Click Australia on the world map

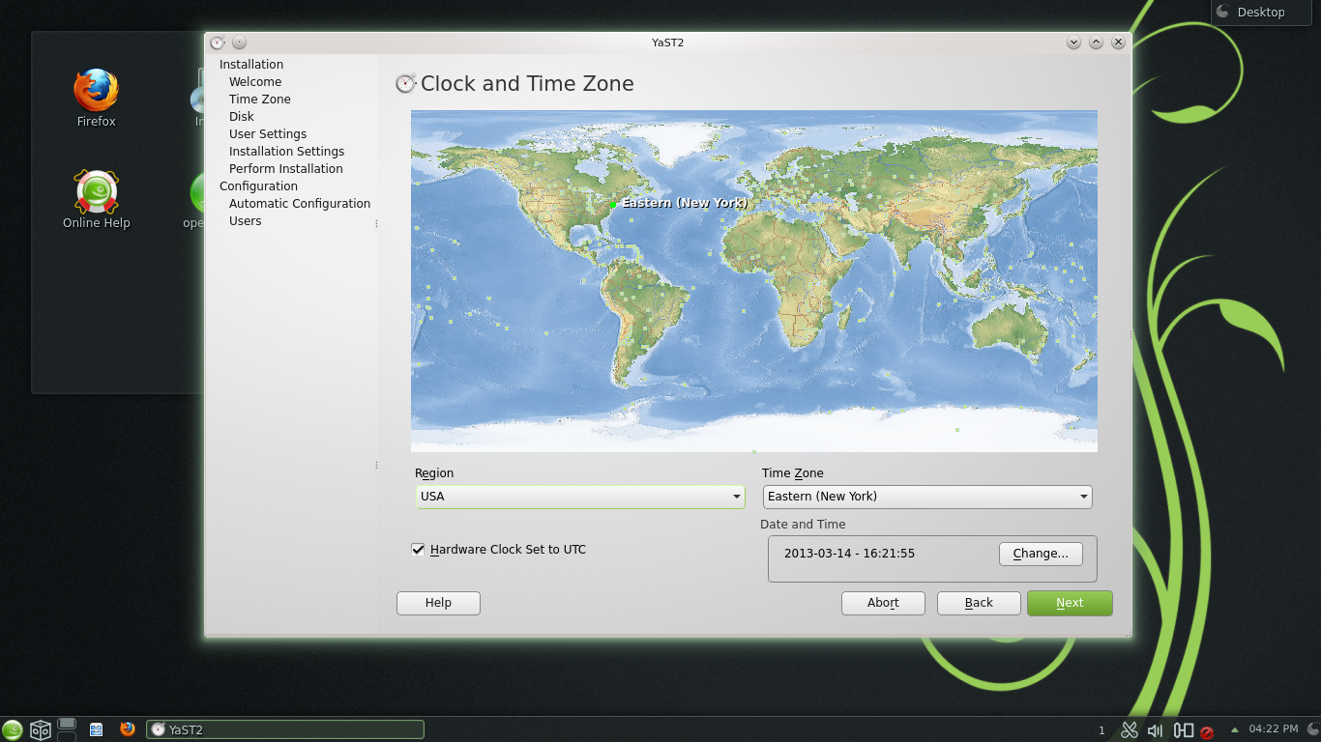1009,333
